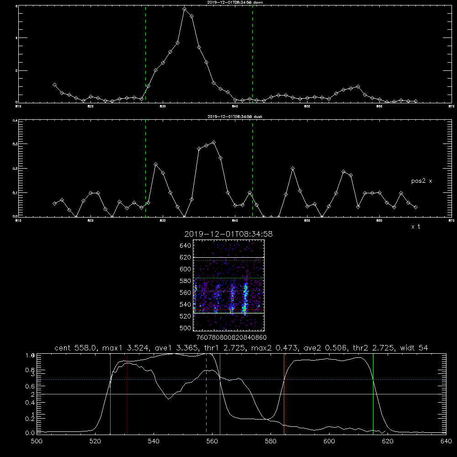Viewport: 457px width, 457px height.
Task: Click the 'pos2 x' label
Action: tap(421, 181)
